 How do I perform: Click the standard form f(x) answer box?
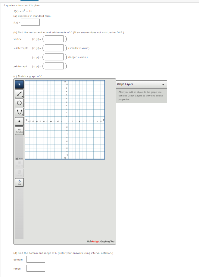[x=30, y=22]
